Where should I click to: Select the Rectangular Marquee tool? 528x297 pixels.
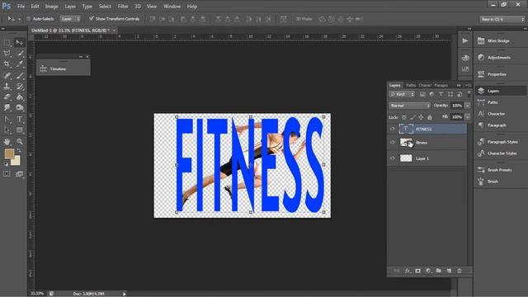click(7, 43)
